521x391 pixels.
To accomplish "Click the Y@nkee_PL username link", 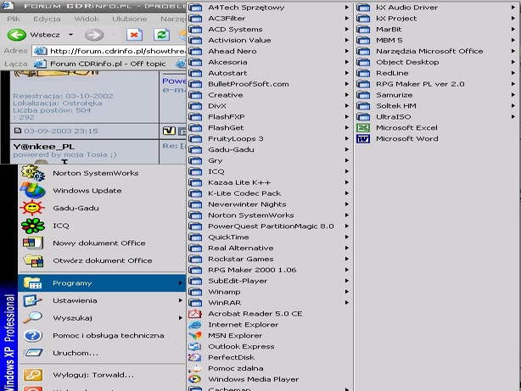I will 44,147.
